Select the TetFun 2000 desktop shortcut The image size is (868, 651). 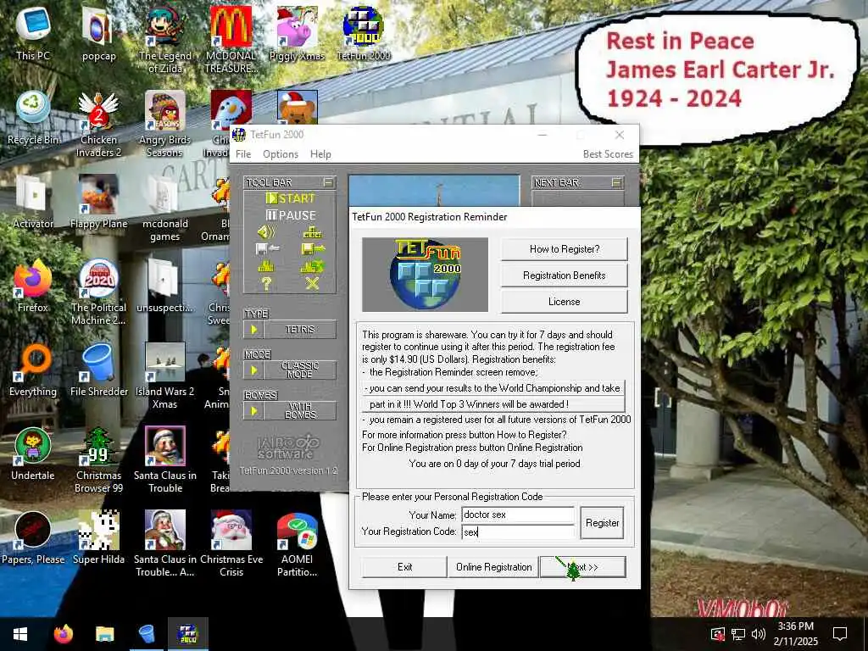coord(363,33)
